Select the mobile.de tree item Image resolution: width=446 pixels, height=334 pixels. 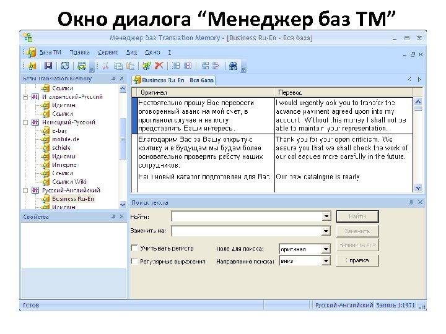tap(66, 139)
